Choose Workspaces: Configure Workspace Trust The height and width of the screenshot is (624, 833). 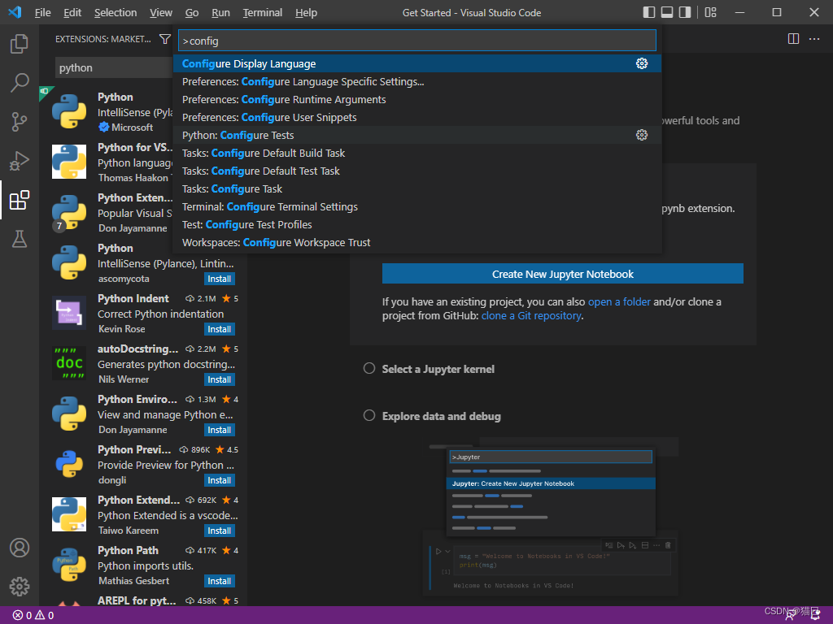[x=417, y=242]
